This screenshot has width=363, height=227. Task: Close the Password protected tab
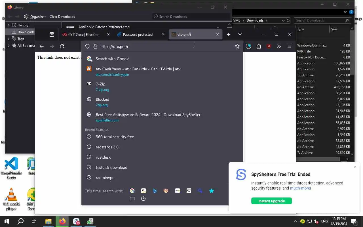coord(163,34)
